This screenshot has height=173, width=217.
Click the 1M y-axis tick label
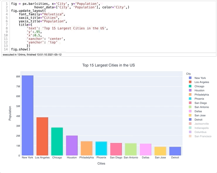[x=18, y=146]
